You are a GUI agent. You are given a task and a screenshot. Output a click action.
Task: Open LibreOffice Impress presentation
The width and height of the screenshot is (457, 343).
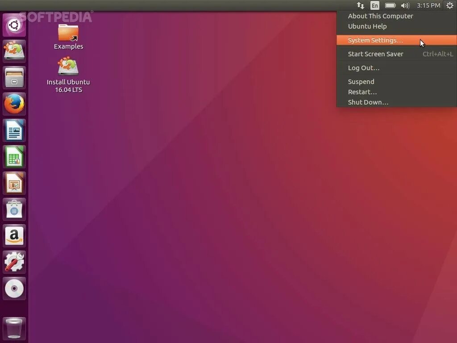pos(14,183)
